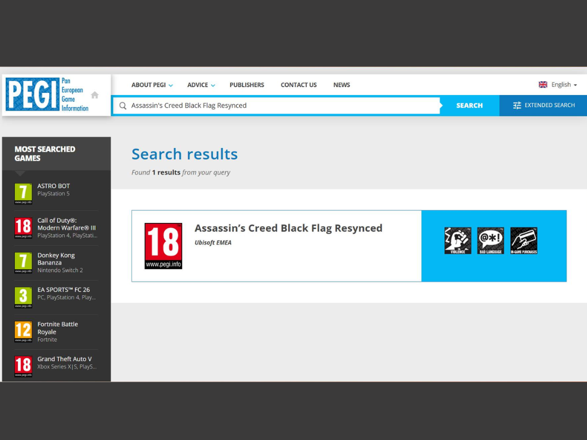Image resolution: width=587 pixels, height=440 pixels.
Task: Open the PUBLISHERS menu item
Action: [x=246, y=85]
